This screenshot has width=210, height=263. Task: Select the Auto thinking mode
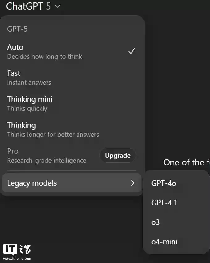coord(15,47)
